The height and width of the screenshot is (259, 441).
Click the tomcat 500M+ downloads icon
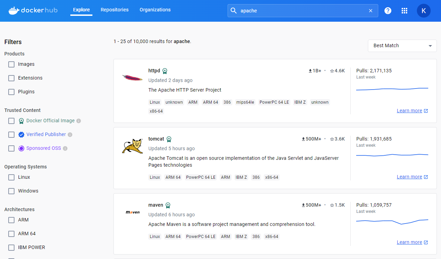[x=303, y=139]
